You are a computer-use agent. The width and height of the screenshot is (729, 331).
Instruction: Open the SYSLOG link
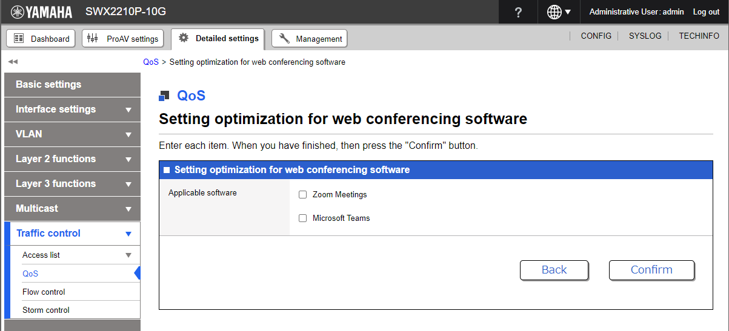point(645,36)
